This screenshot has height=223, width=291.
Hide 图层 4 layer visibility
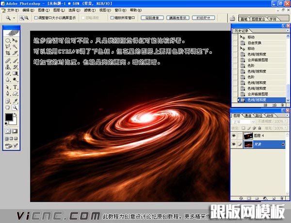[x=234, y=136]
